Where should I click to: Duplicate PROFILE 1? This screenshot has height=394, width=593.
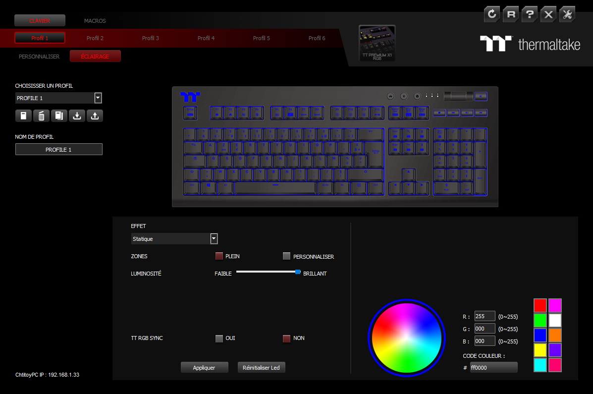click(59, 115)
